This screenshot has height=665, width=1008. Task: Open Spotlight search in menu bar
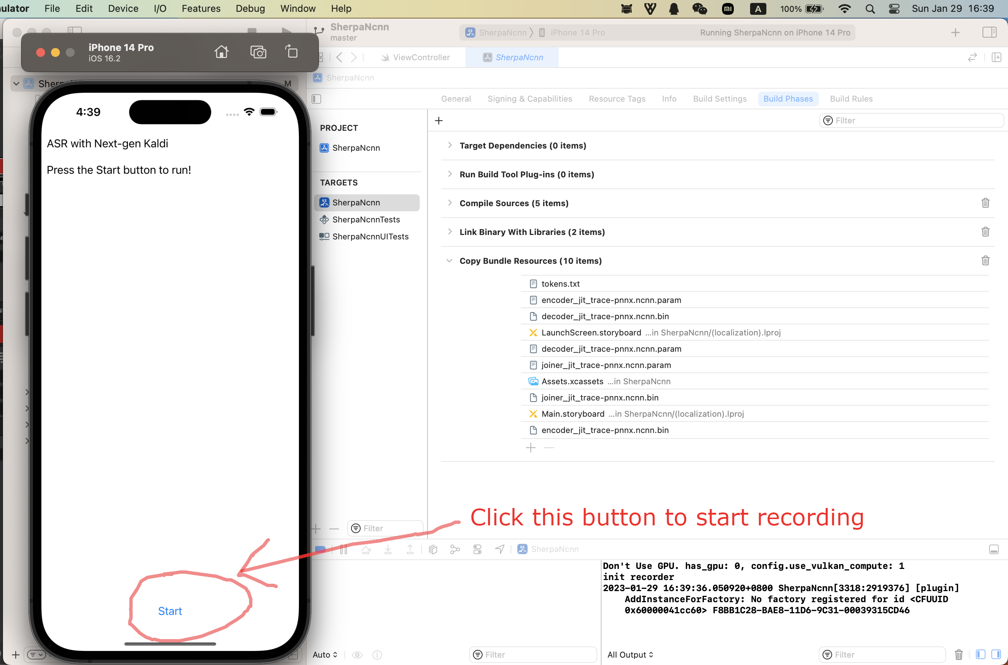870,8
